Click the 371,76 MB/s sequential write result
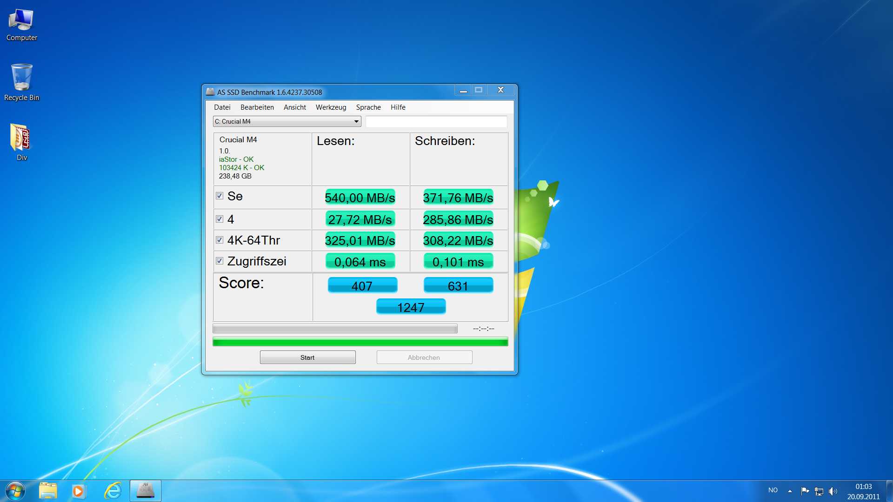This screenshot has width=893, height=502. (458, 198)
